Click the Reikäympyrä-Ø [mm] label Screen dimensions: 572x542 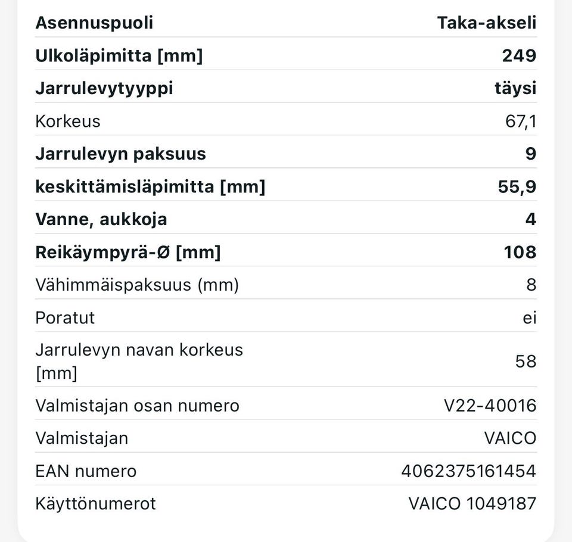[x=128, y=252]
